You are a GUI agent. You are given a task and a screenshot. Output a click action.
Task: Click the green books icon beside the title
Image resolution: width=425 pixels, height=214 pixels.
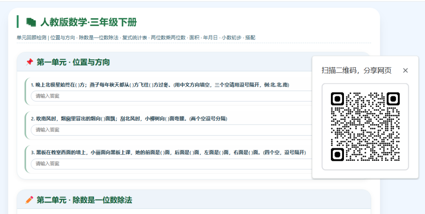(31, 22)
